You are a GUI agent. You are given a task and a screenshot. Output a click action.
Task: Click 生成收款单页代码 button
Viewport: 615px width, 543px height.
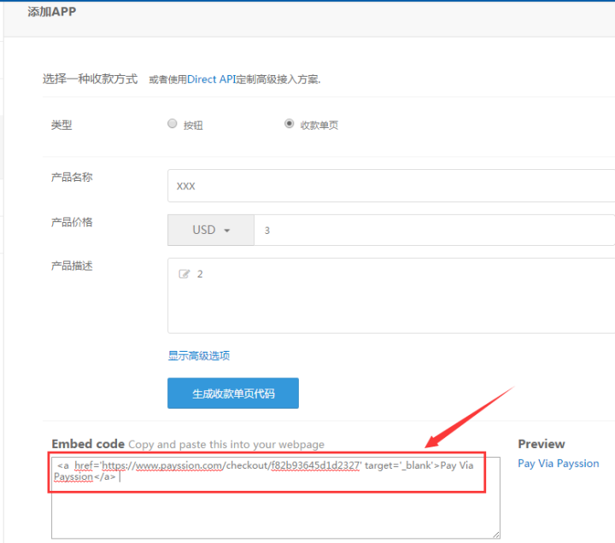click(x=233, y=394)
